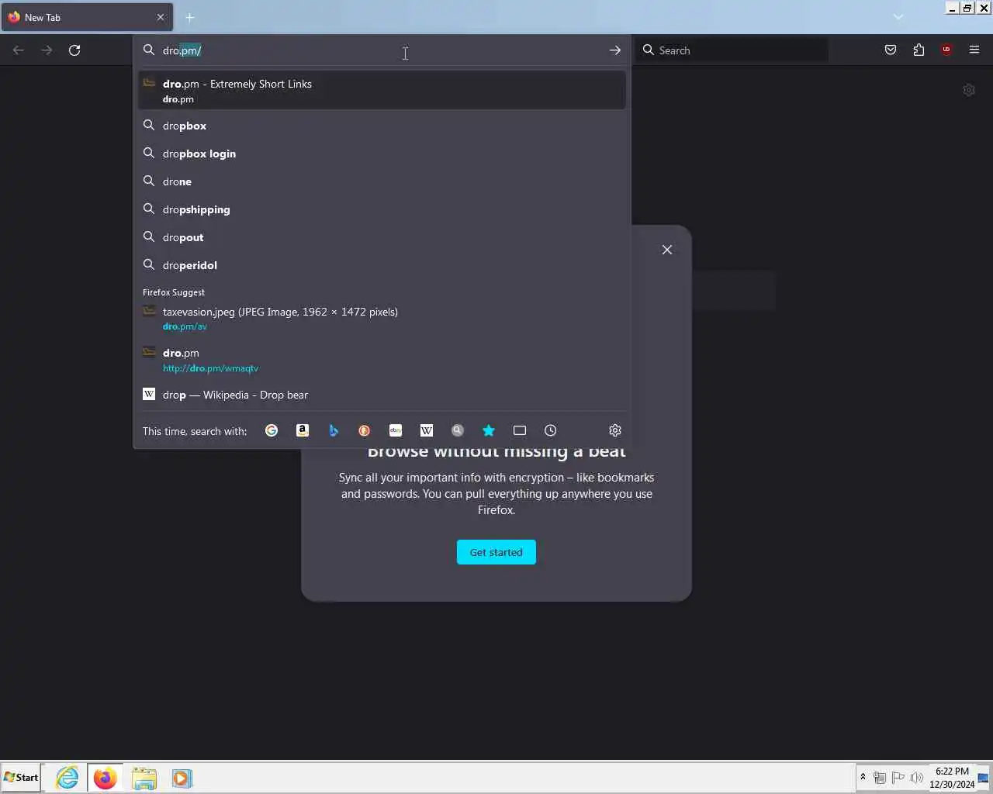
Task: Select the dro.pm Extremely Short Links suggestion
Action: point(382,91)
